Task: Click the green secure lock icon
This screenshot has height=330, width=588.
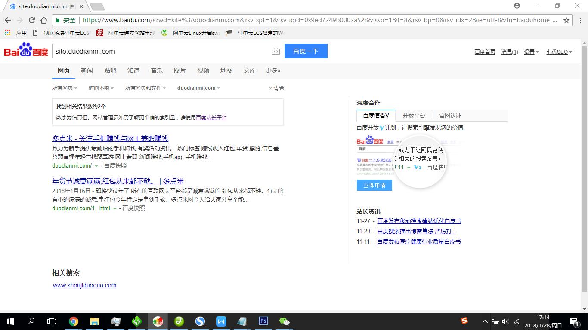Action: 57,20
